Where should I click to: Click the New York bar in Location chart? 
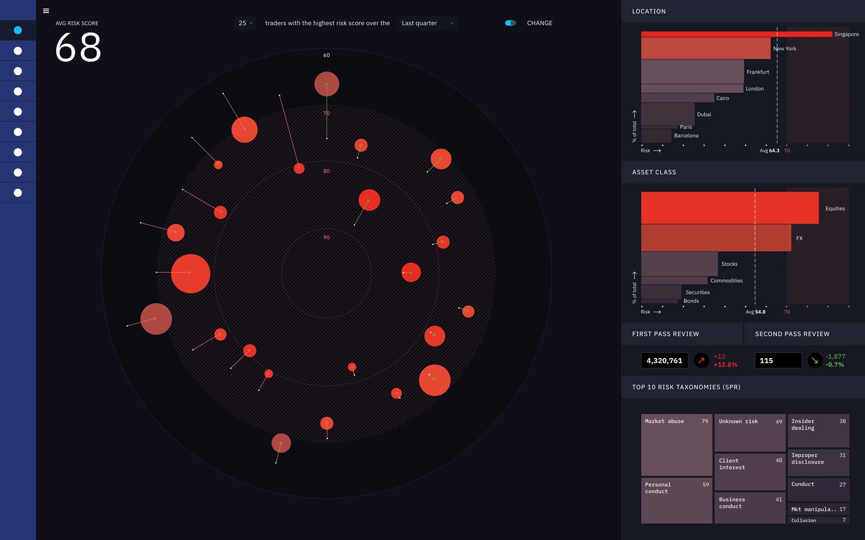coord(706,49)
